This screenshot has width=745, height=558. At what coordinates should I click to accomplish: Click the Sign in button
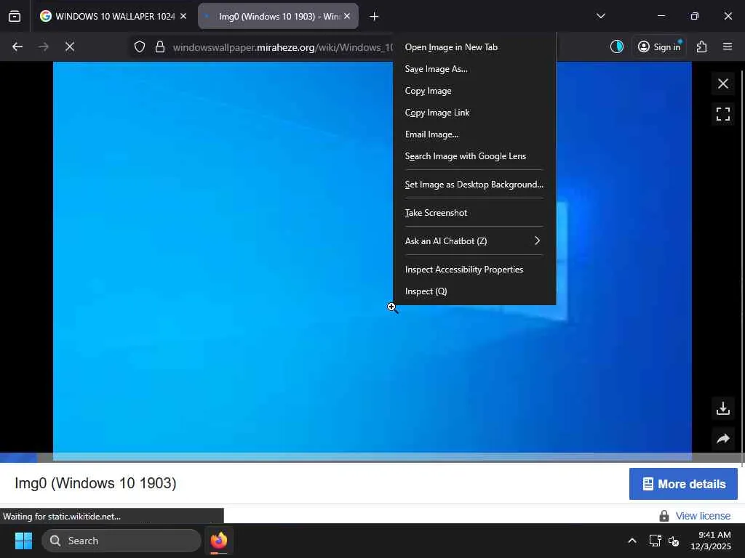tap(659, 46)
